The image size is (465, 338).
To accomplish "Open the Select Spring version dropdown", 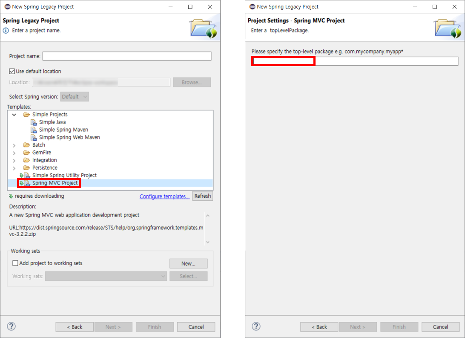I will click(x=75, y=97).
